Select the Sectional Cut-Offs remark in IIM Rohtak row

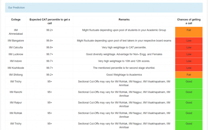tap(124, 115)
